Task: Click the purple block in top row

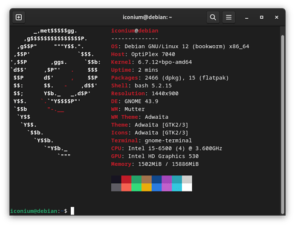Action: 167,180
